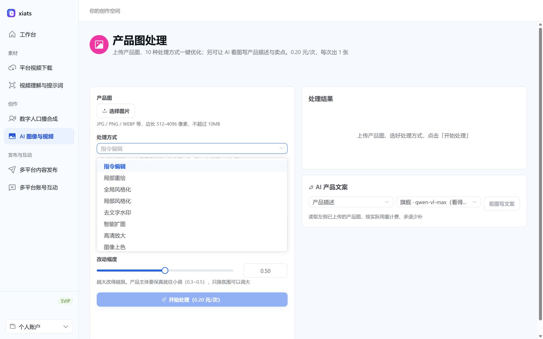Click the wallet icon beside 个人账户
Image resolution: width=543 pixels, height=339 pixels.
tap(13, 326)
